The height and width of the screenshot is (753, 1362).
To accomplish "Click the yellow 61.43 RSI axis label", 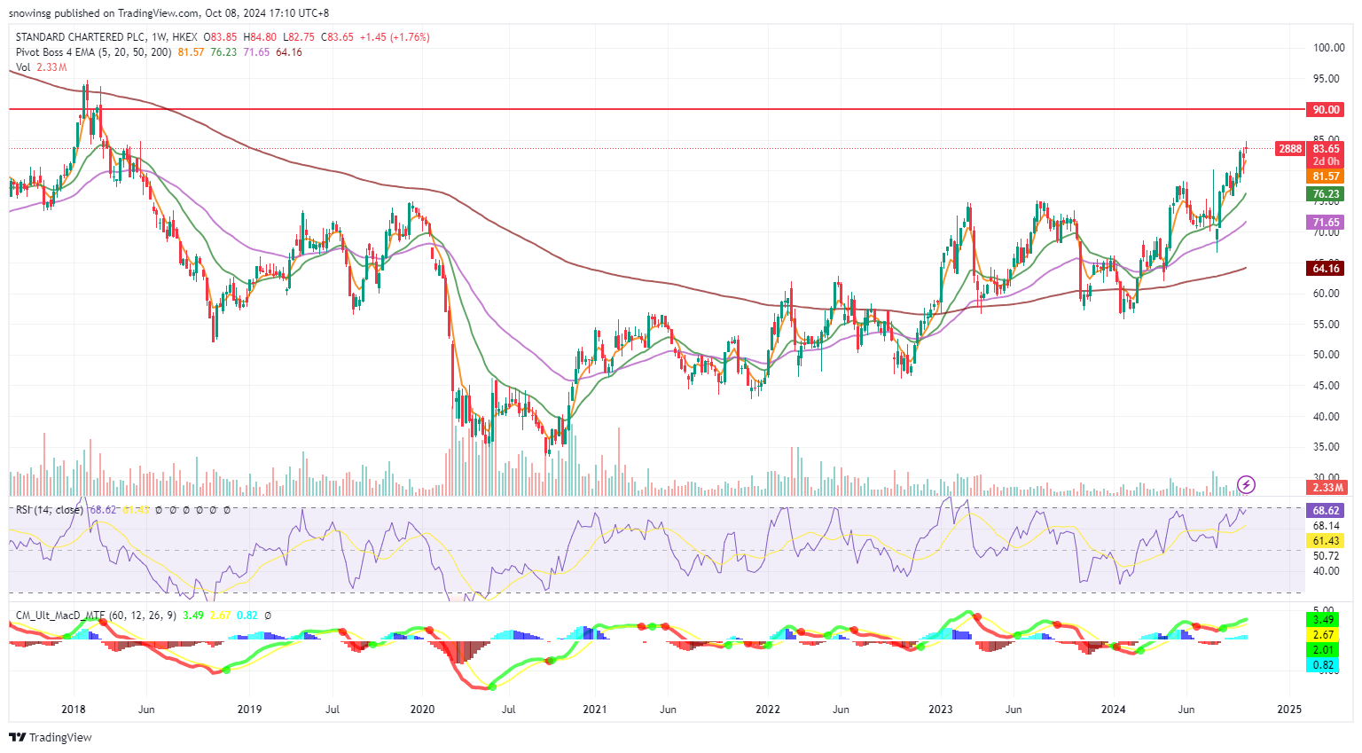I will (1326, 541).
